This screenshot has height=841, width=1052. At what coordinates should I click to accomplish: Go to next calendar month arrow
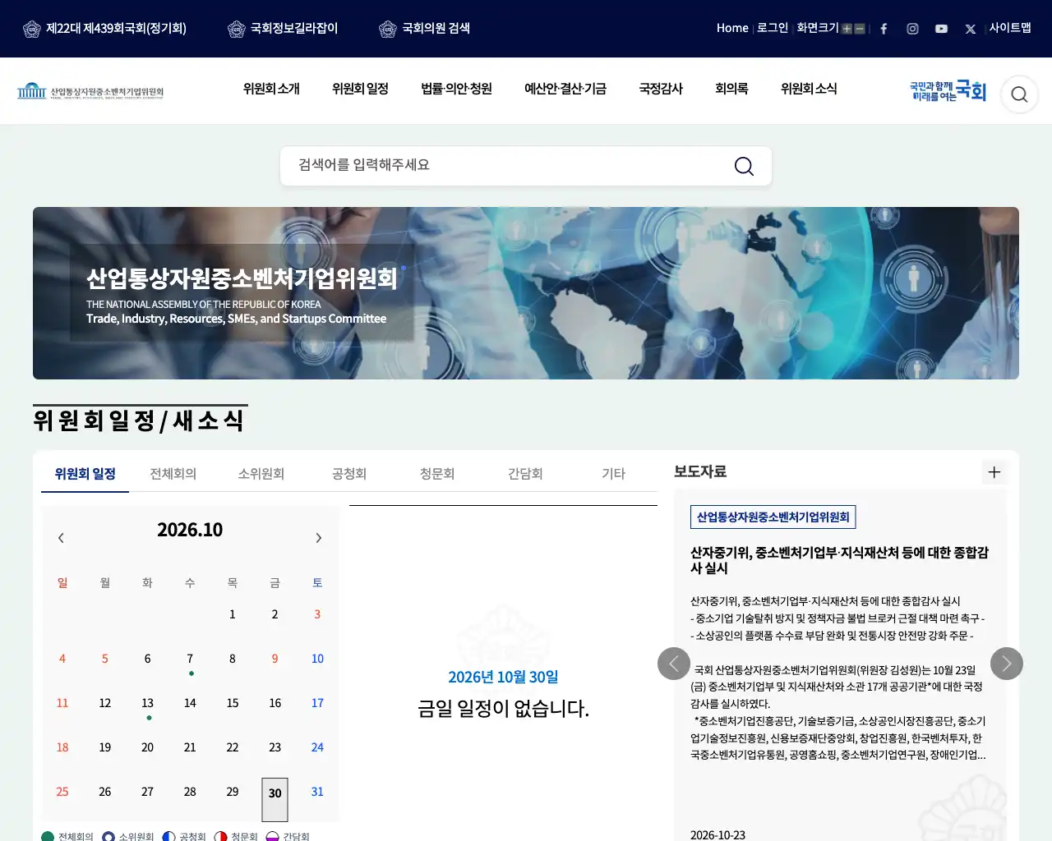pyautogui.click(x=319, y=538)
